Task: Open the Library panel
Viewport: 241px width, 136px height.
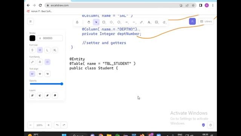Action: 206,21
